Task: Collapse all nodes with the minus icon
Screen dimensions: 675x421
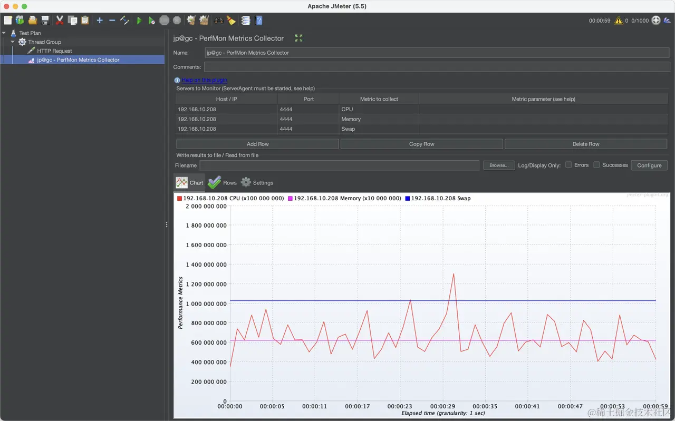Action: (112, 21)
